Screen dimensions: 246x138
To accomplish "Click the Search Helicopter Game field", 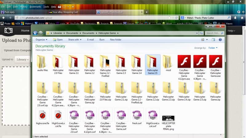I will click(214, 33).
